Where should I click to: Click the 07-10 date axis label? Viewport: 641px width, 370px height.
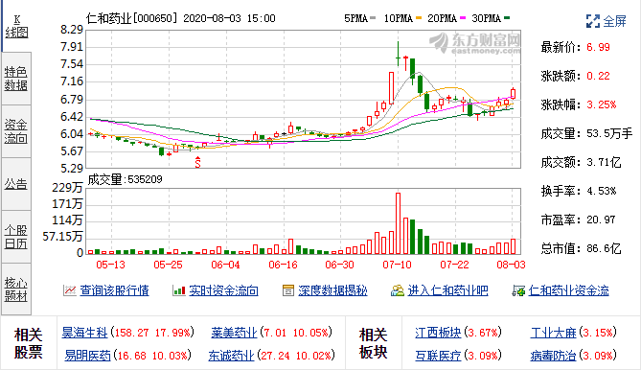point(397,265)
